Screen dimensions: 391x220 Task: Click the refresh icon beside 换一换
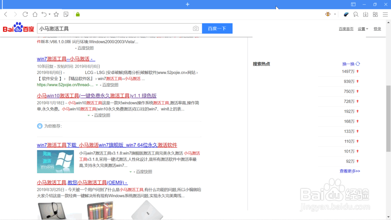coord(358,64)
